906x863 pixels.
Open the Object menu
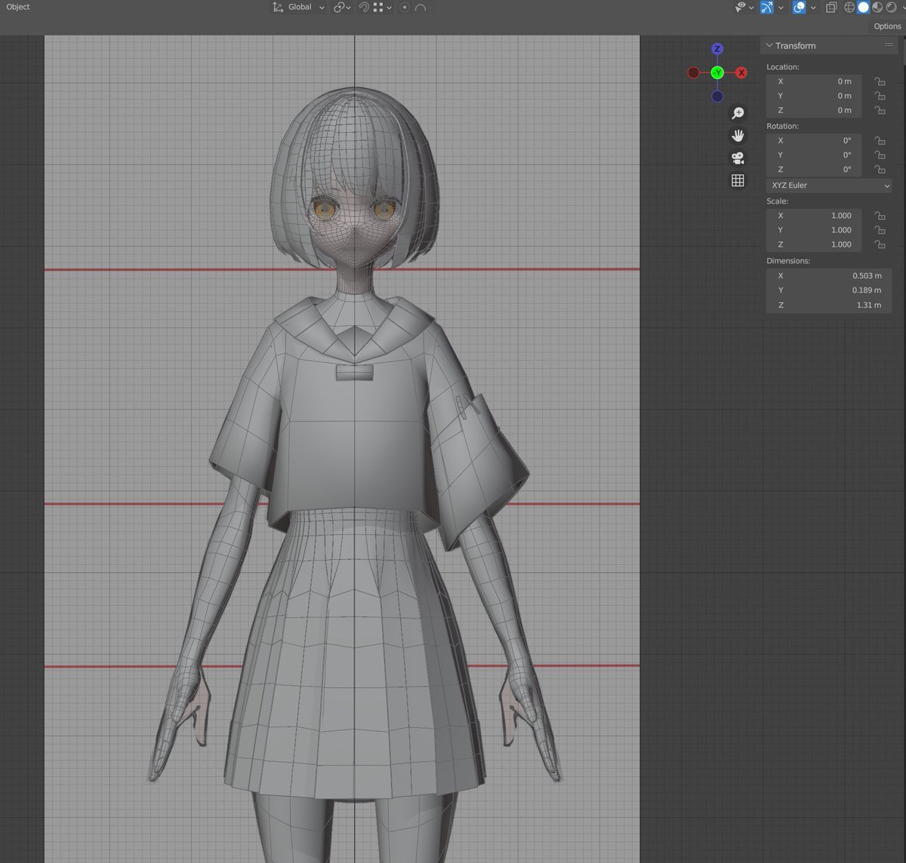18,7
